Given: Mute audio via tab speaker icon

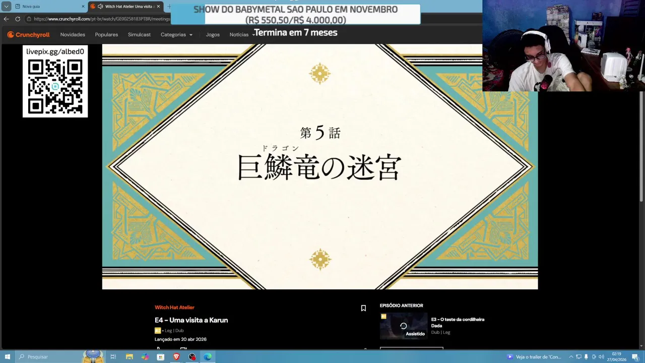Looking at the screenshot, I should [x=100, y=7].
